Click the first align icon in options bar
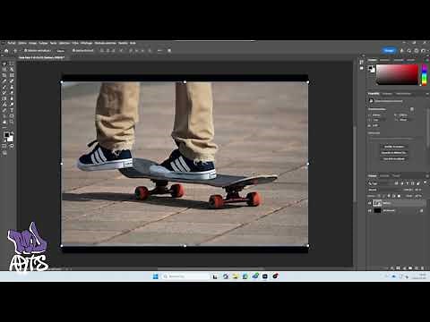The height and width of the screenshot is (322, 430). [x=101, y=51]
